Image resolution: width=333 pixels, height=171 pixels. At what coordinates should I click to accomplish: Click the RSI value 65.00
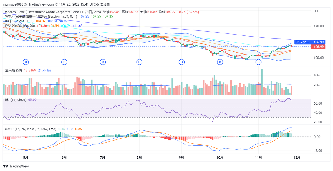pyautogui.click(x=32, y=100)
